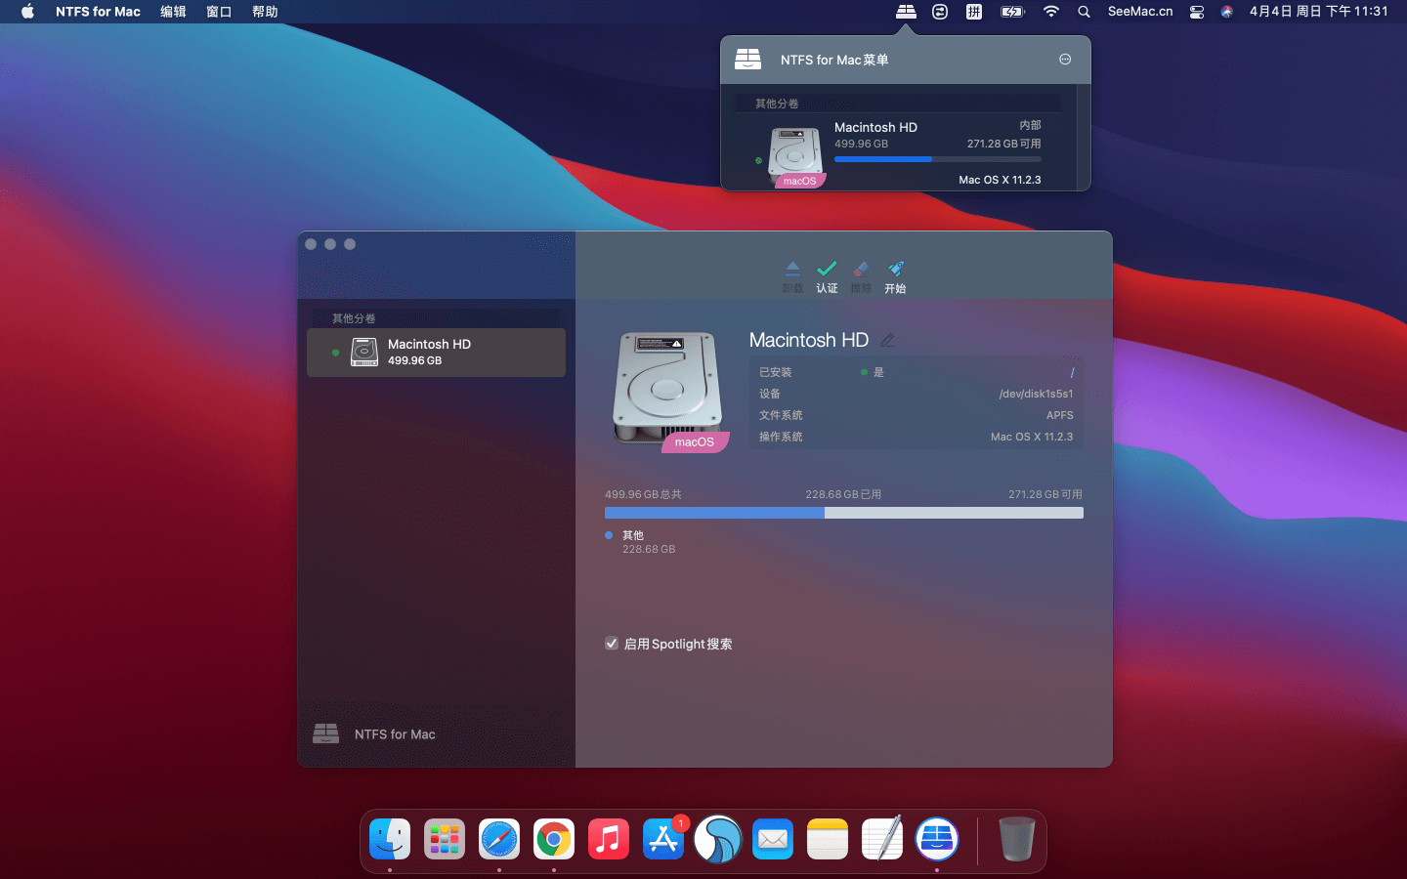The image size is (1407, 879).
Task: Click the NTFS for Mac menu bar icon
Action: pyautogui.click(x=906, y=12)
